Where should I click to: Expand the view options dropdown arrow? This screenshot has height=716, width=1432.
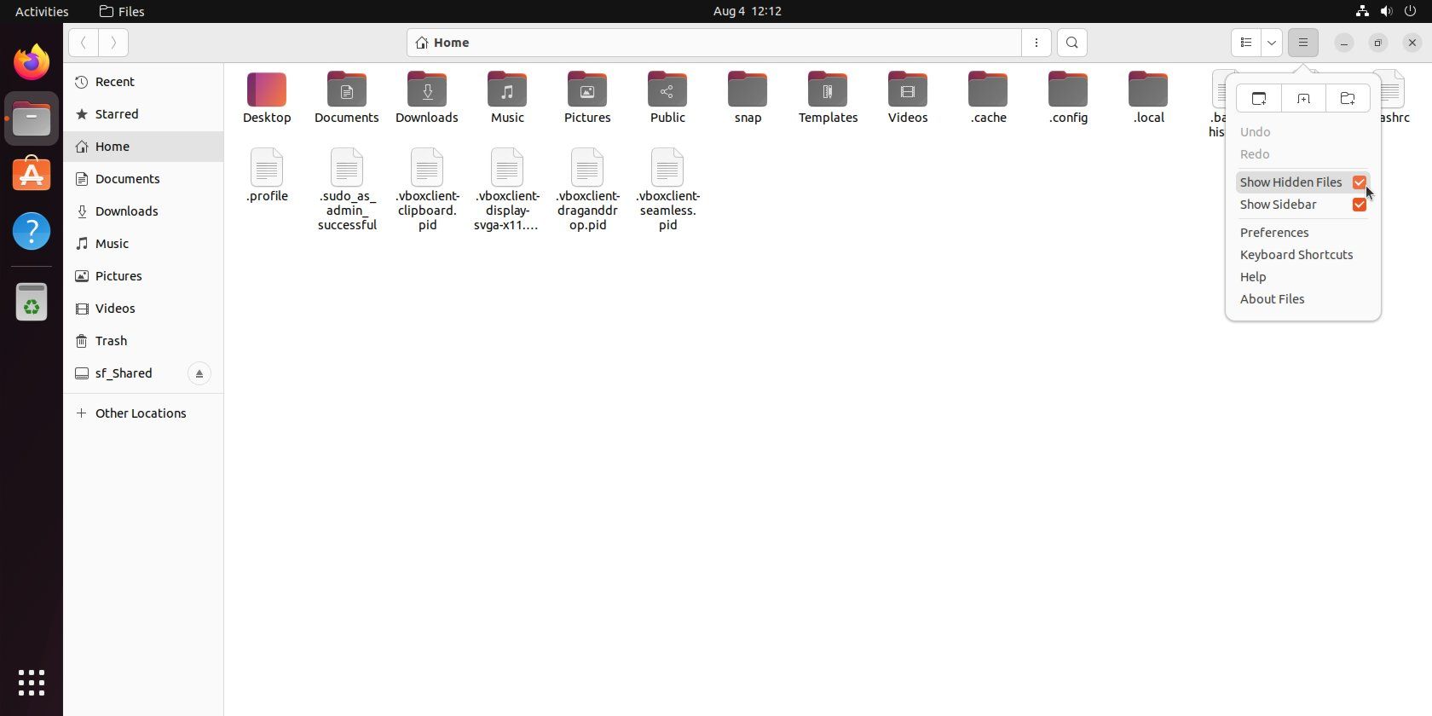tap(1272, 43)
